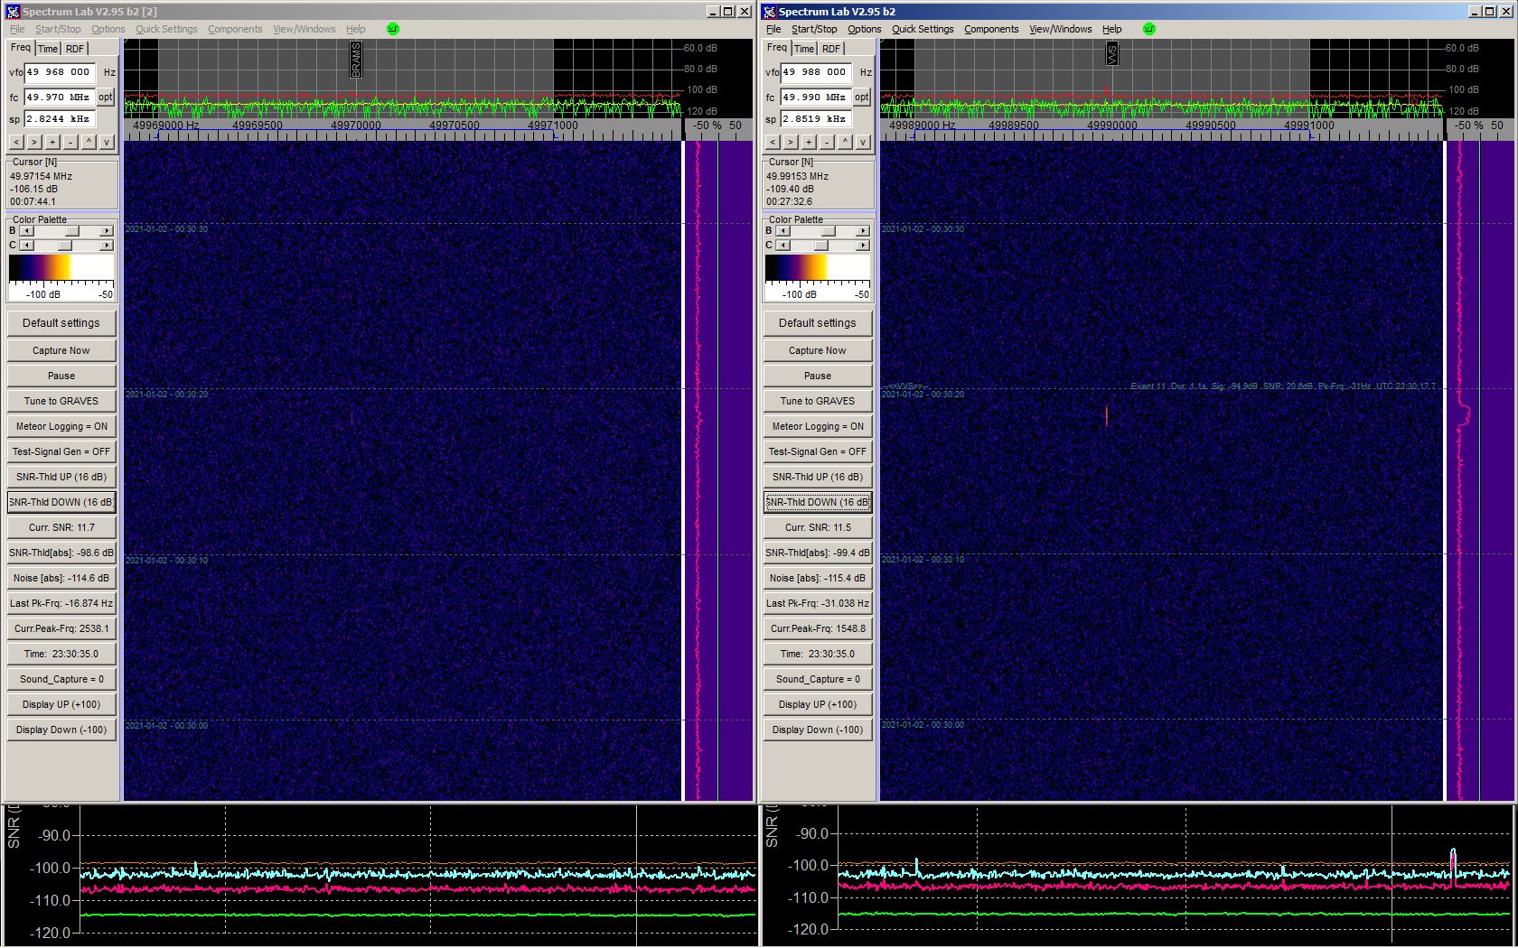This screenshot has width=1518, height=948.
Task: Click the '^' button in left [2] window
Action: tap(89, 142)
